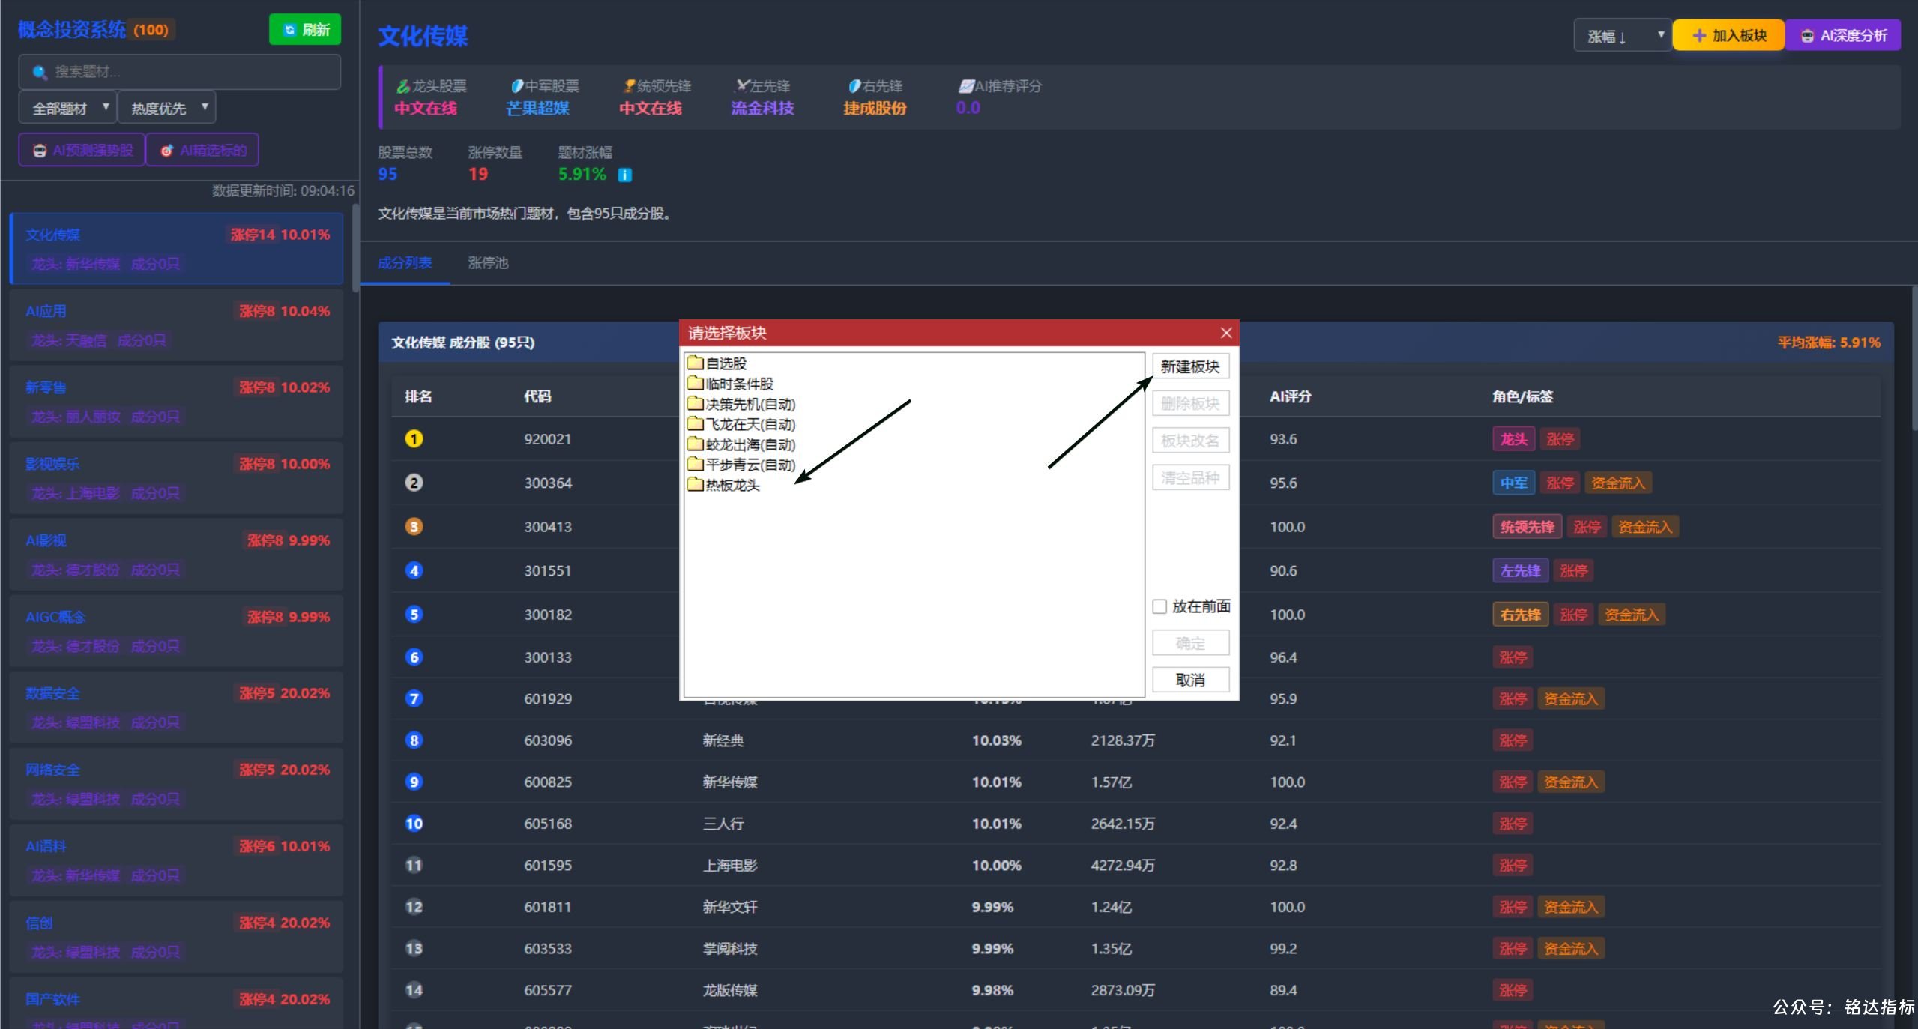Click the green 刷新 button

[x=305, y=30]
